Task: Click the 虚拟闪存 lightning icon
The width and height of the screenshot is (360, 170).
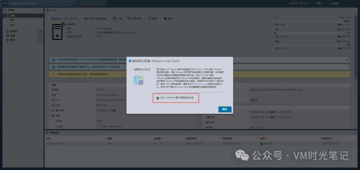Action: click(x=53, y=111)
